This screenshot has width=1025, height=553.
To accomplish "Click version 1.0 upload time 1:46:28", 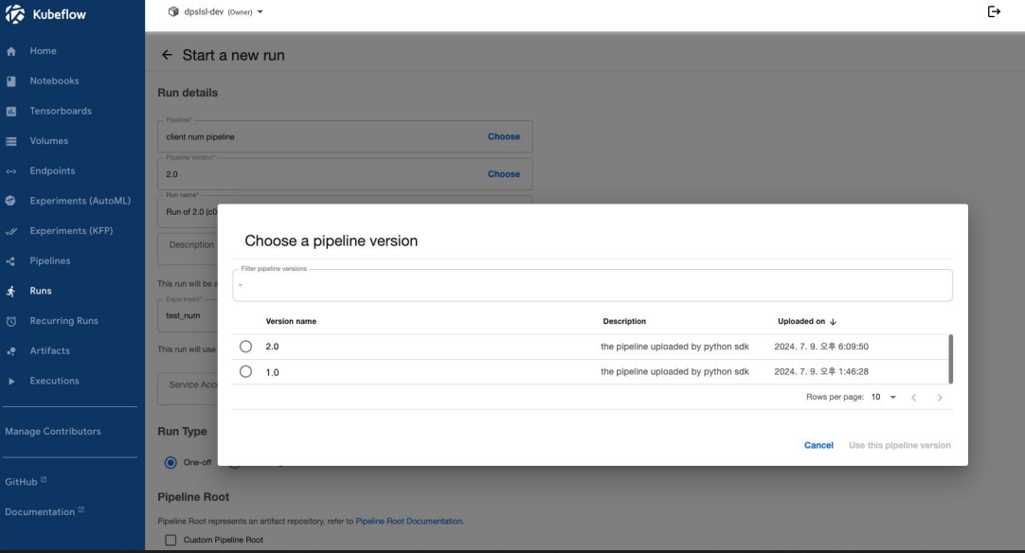I will point(821,371).
